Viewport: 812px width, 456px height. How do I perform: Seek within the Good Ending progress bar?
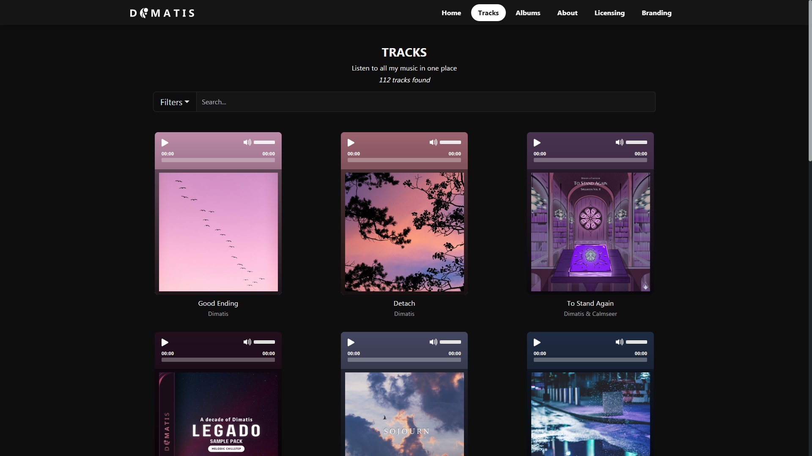218,160
